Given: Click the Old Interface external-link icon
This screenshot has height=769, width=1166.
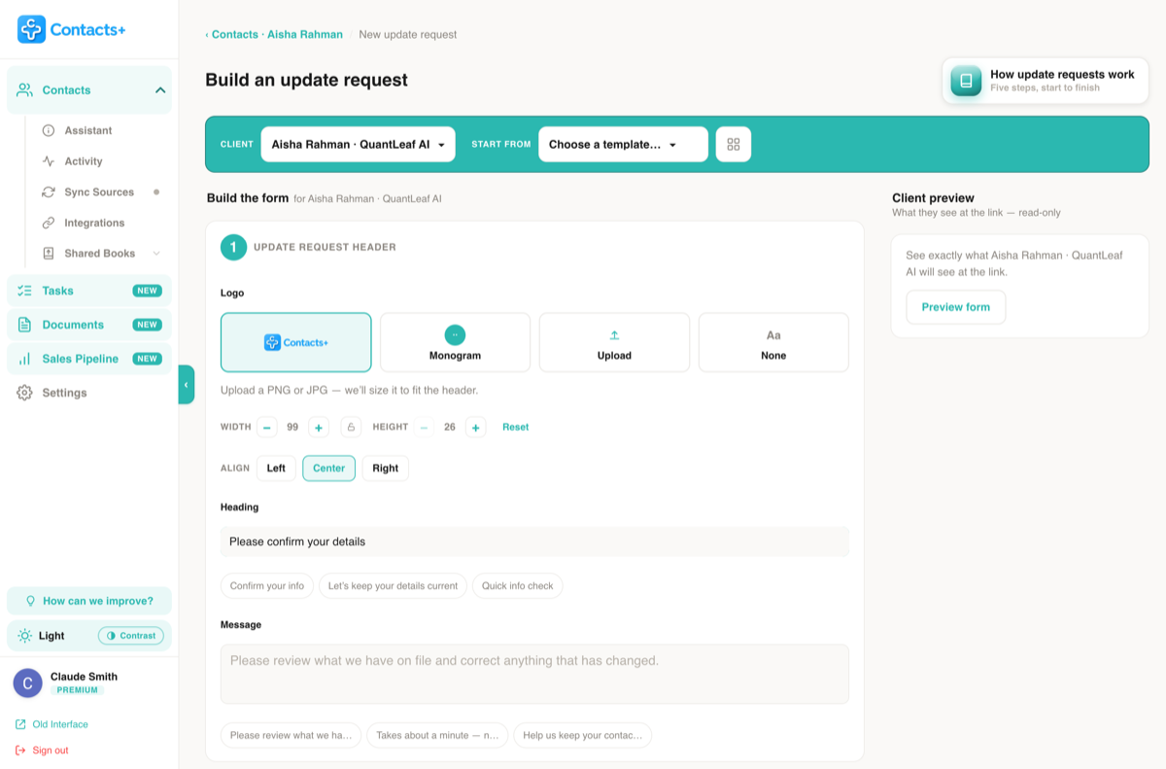Looking at the screenshot, I should tap(20, 724).
